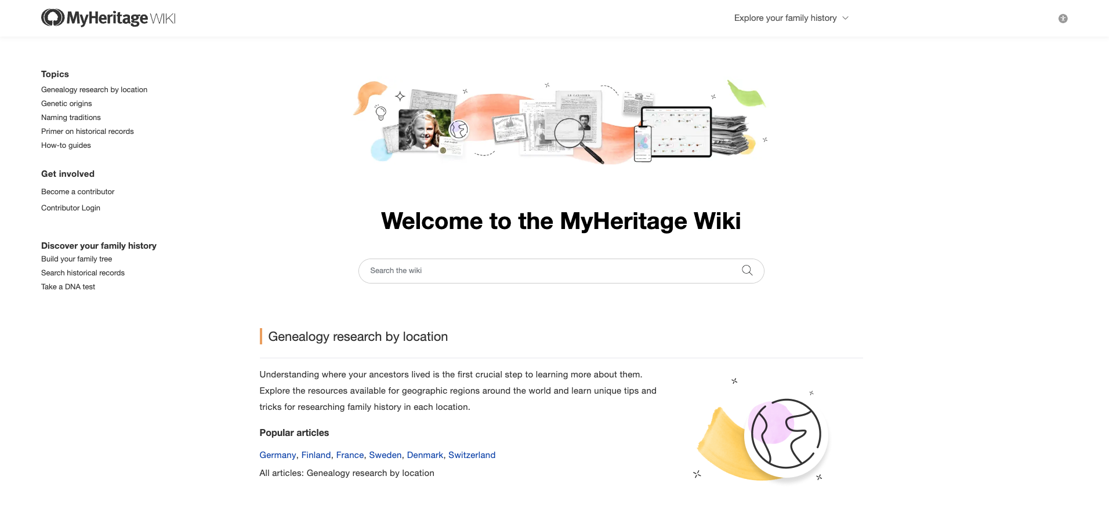Screen dimensions: 1109x527
Task: Open the chevron next to Explore your family history
Action: (846, 18)
